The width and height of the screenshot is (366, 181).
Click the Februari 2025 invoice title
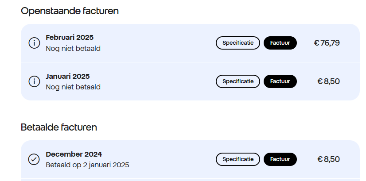[70, 37]
